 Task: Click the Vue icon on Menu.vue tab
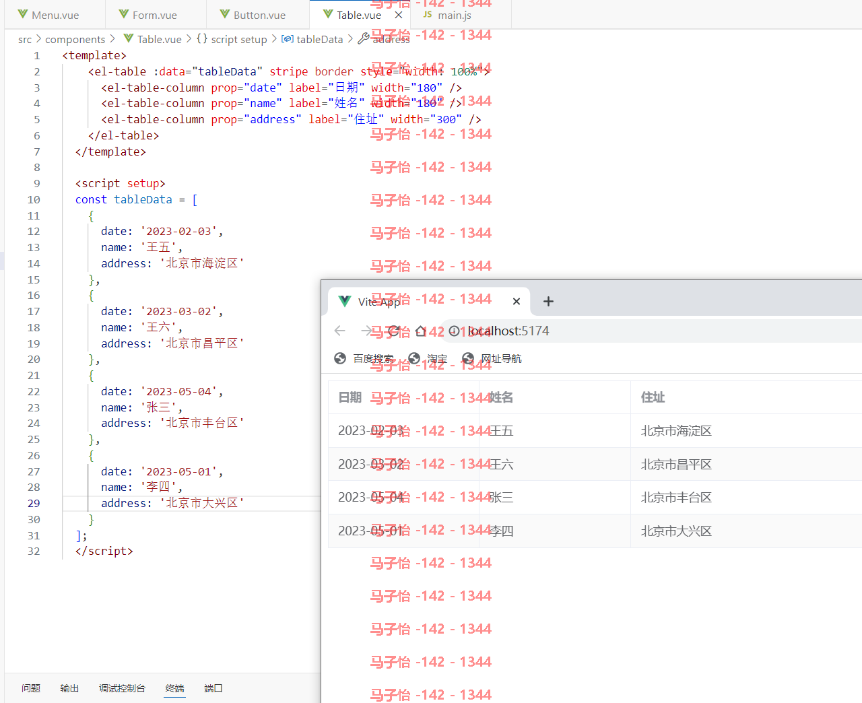23,14
